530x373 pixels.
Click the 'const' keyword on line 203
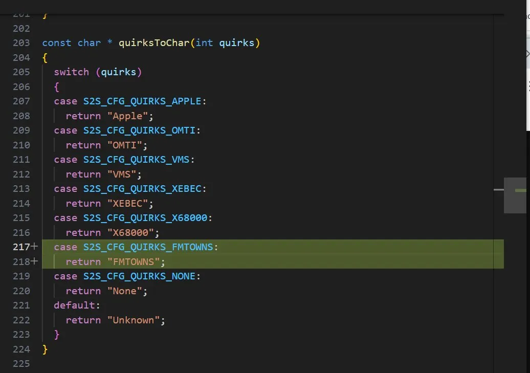(x=57, y=43)
